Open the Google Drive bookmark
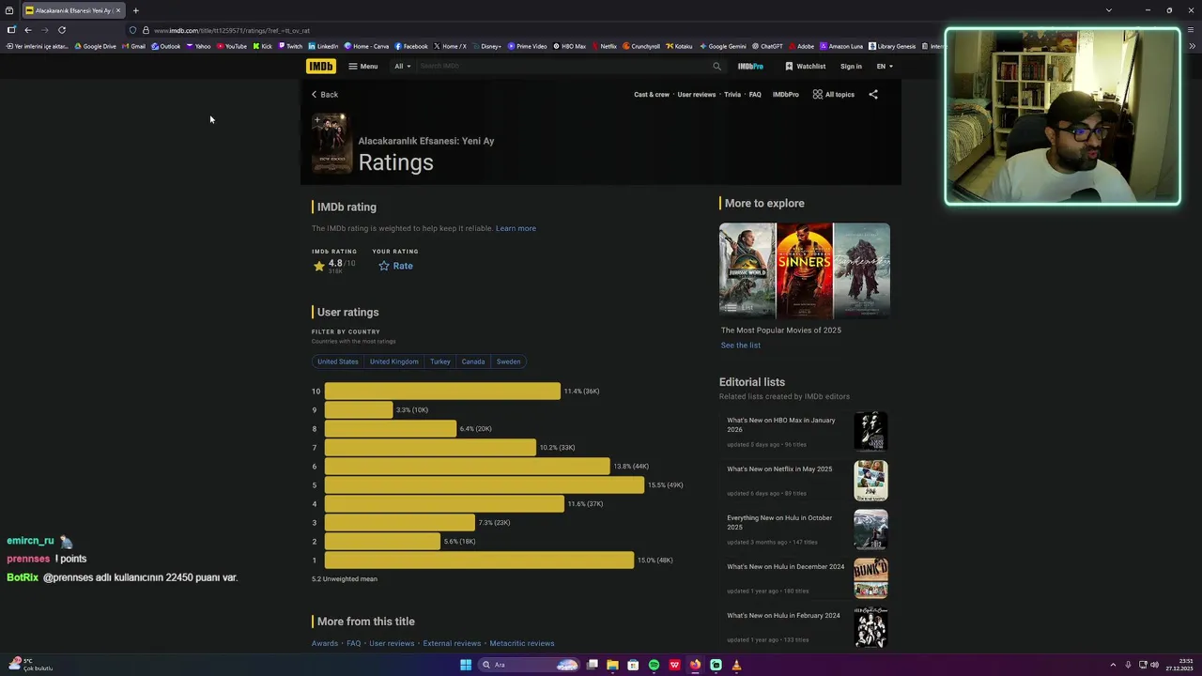The height and width of the screenshot is (676, 1202). [x=96, y=46]
